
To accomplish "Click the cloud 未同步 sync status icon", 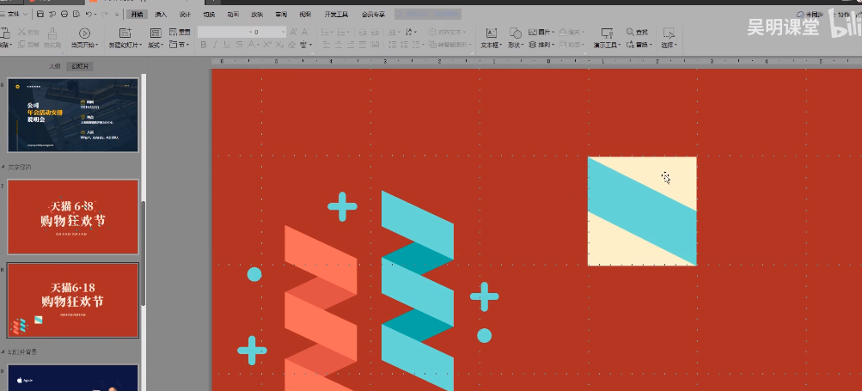I will [x=800, y=15].
